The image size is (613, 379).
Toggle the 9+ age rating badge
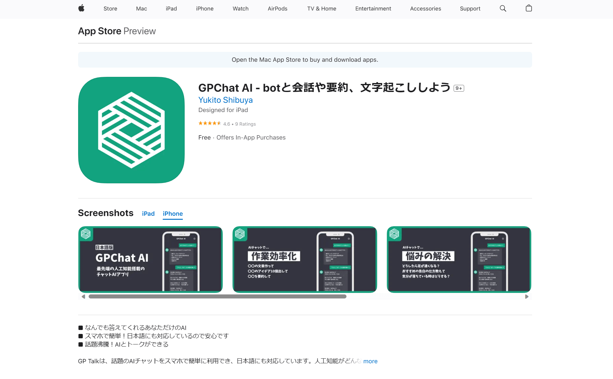460,88
